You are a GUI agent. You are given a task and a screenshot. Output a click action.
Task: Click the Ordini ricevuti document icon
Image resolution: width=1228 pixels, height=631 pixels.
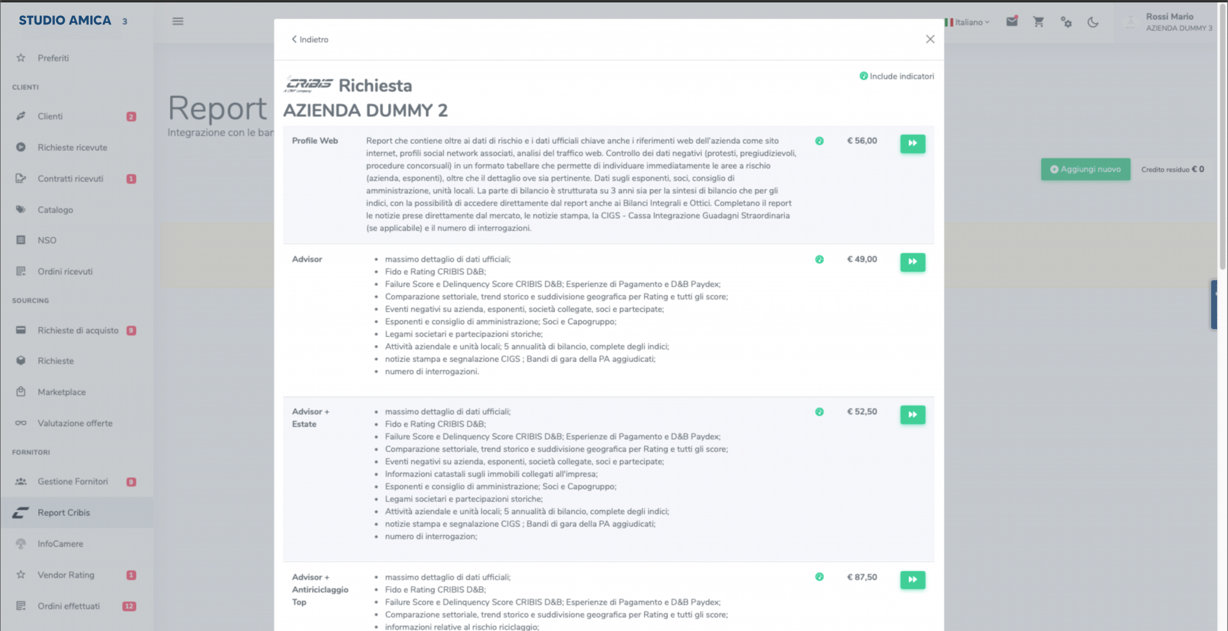point(20,272)
